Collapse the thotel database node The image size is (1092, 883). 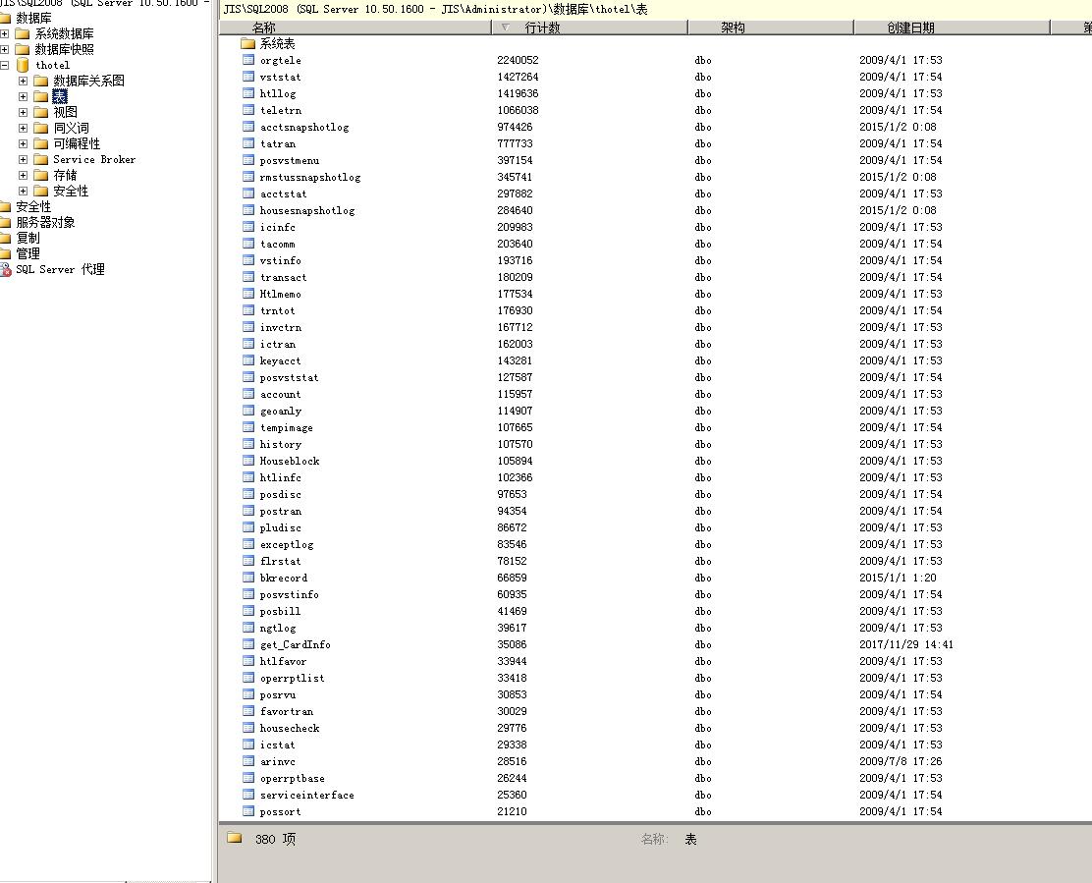pyautogui.click(x=5, y=65)
